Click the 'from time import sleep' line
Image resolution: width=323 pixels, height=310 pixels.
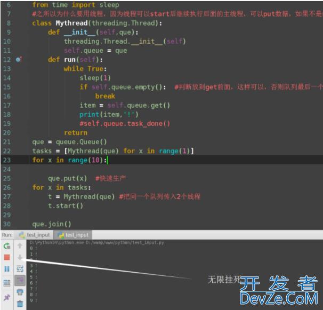(x=76, y=5)
